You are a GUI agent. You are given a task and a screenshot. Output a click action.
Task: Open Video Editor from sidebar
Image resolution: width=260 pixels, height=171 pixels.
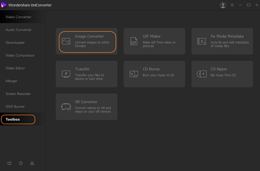point(15,68)
